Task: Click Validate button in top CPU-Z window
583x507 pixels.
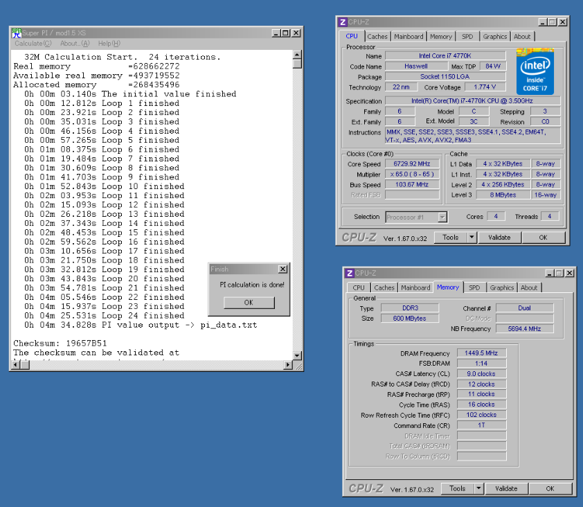Action: pos(499,238)
